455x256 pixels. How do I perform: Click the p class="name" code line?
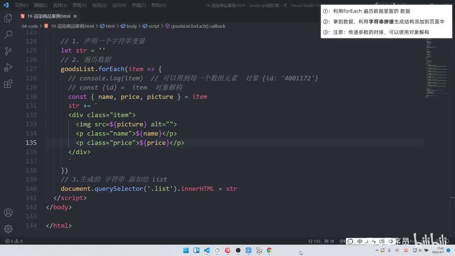(x=126, y=133)
